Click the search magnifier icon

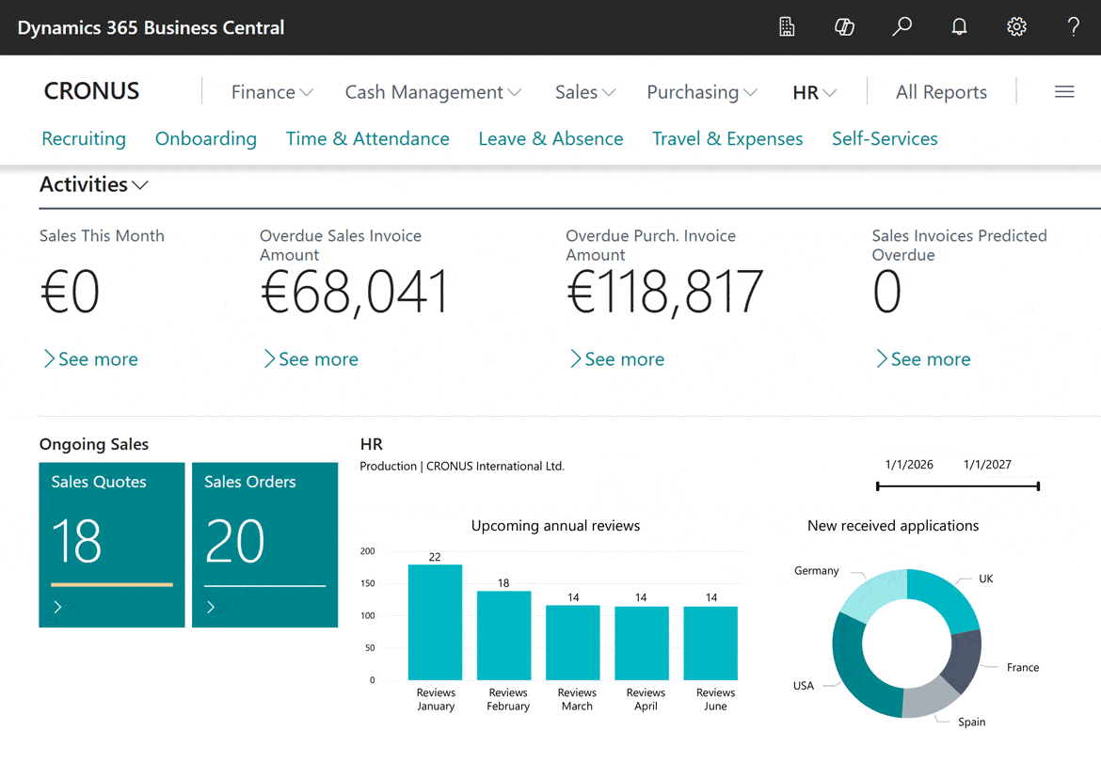click(x=902, y=27)
